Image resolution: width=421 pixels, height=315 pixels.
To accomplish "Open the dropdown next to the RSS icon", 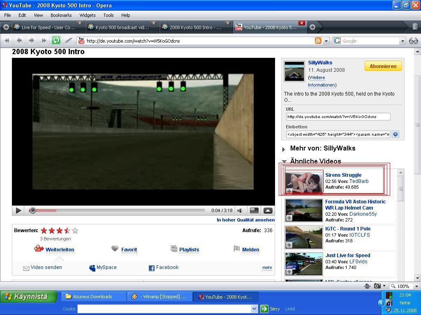I will pos(326,41).
